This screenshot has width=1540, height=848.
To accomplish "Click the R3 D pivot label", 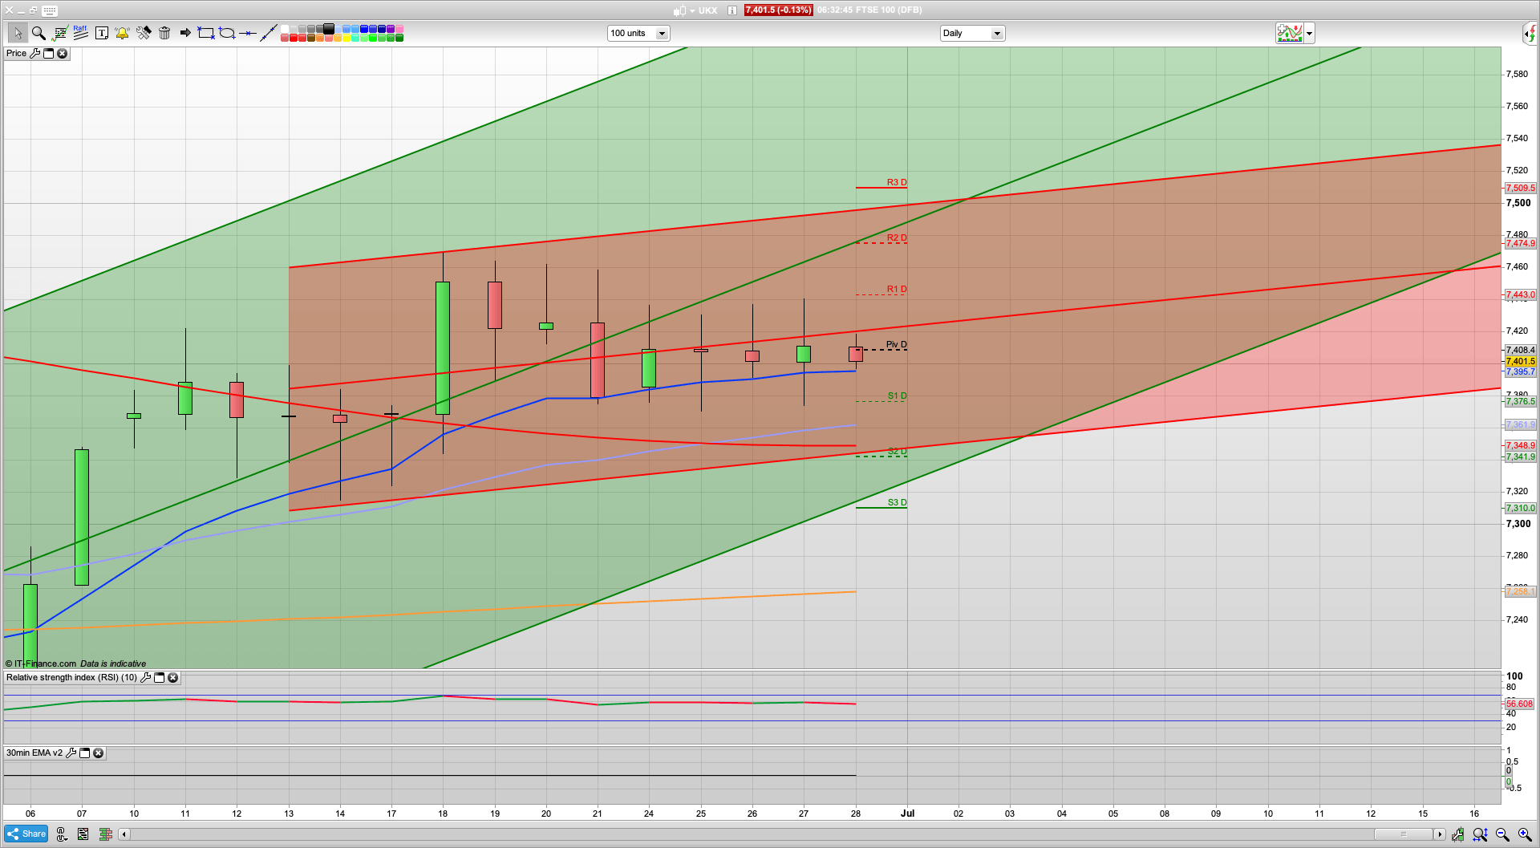I will (897, 182).
